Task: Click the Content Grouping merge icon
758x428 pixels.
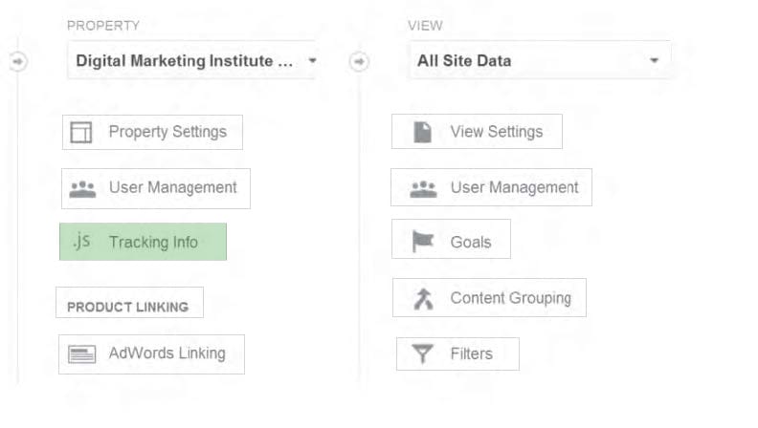Action: (x=423, y=299)
